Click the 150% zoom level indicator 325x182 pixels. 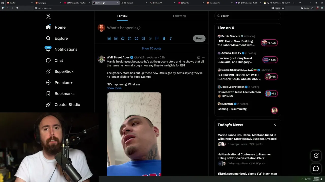pyautogui.click(x=278, y=8)
